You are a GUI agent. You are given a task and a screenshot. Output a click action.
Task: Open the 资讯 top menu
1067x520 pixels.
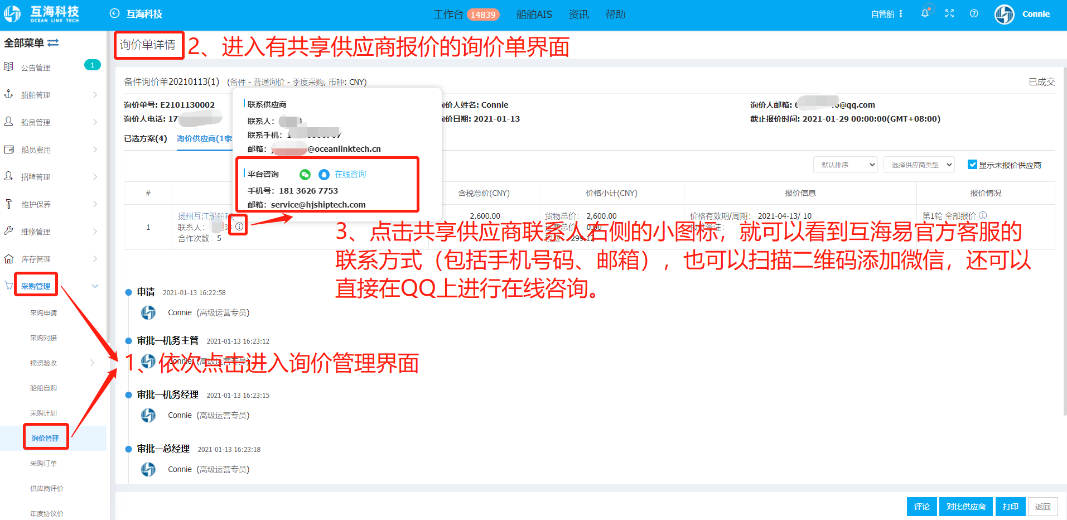(x=578, y=15)
